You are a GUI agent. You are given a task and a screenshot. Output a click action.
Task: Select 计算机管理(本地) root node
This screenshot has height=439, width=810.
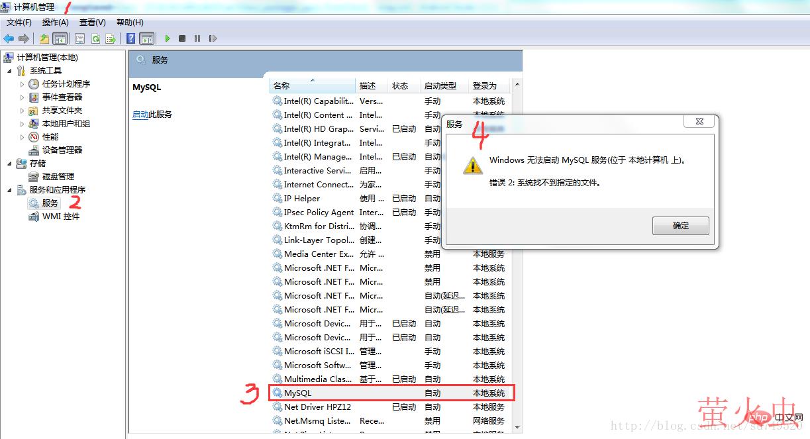(47, 58)
